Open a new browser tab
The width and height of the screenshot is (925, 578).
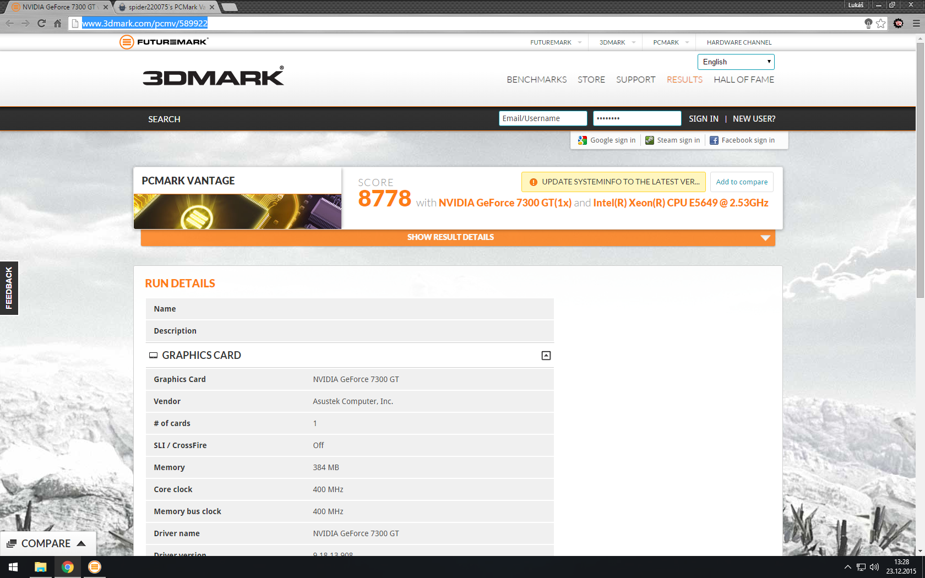229,7
